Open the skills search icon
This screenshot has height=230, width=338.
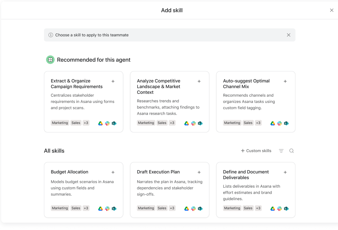[292, 151]
